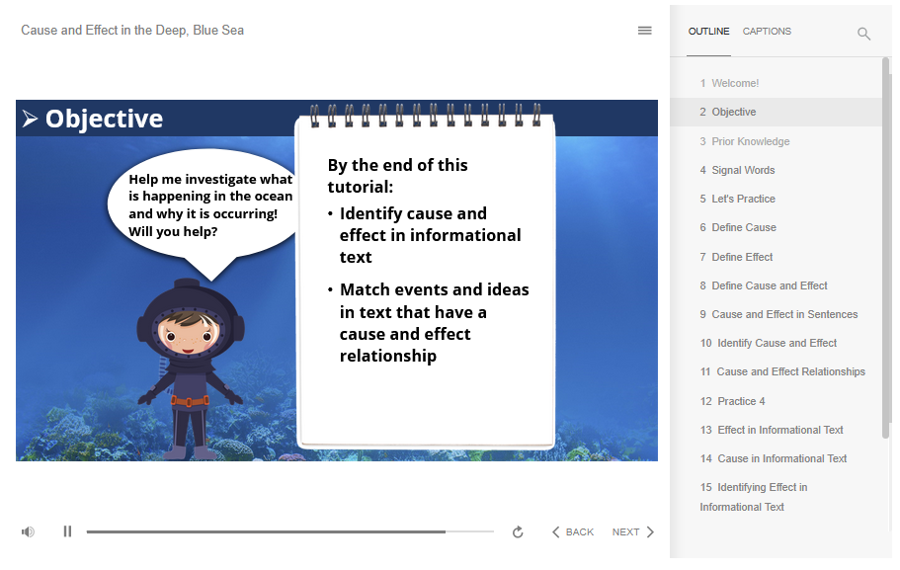
Task: Switch to the OUTLINE tab
Action: [x=709, y=32]
